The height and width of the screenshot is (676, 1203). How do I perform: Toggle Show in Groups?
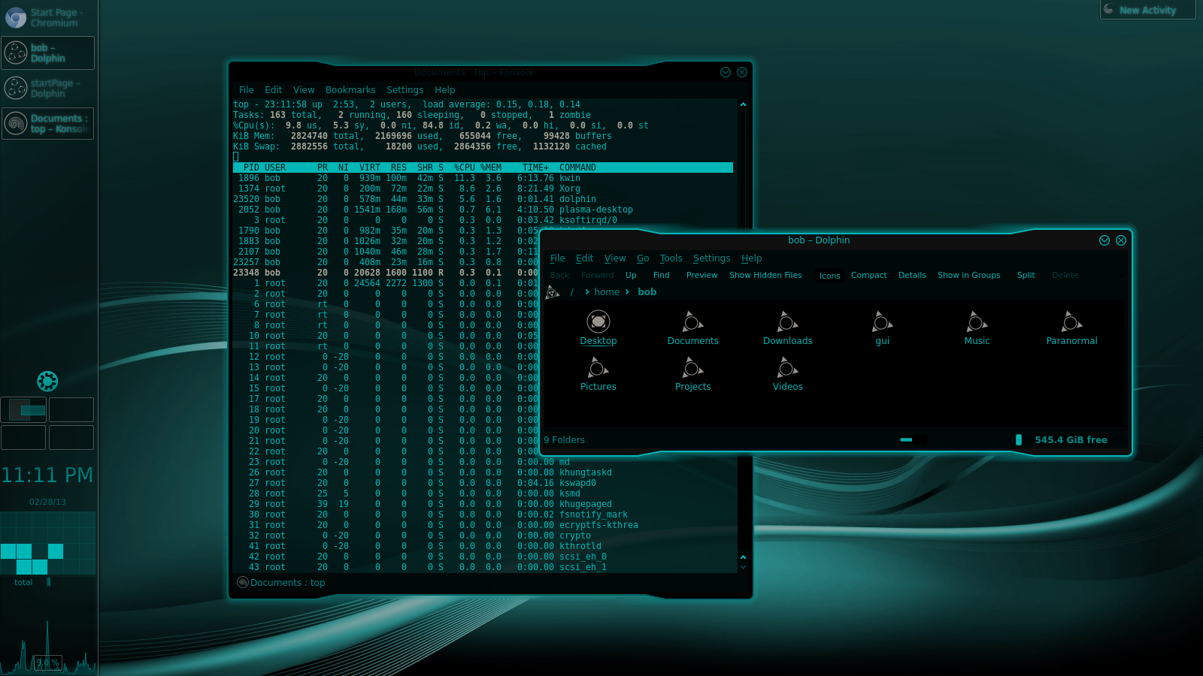pos(968,275)
